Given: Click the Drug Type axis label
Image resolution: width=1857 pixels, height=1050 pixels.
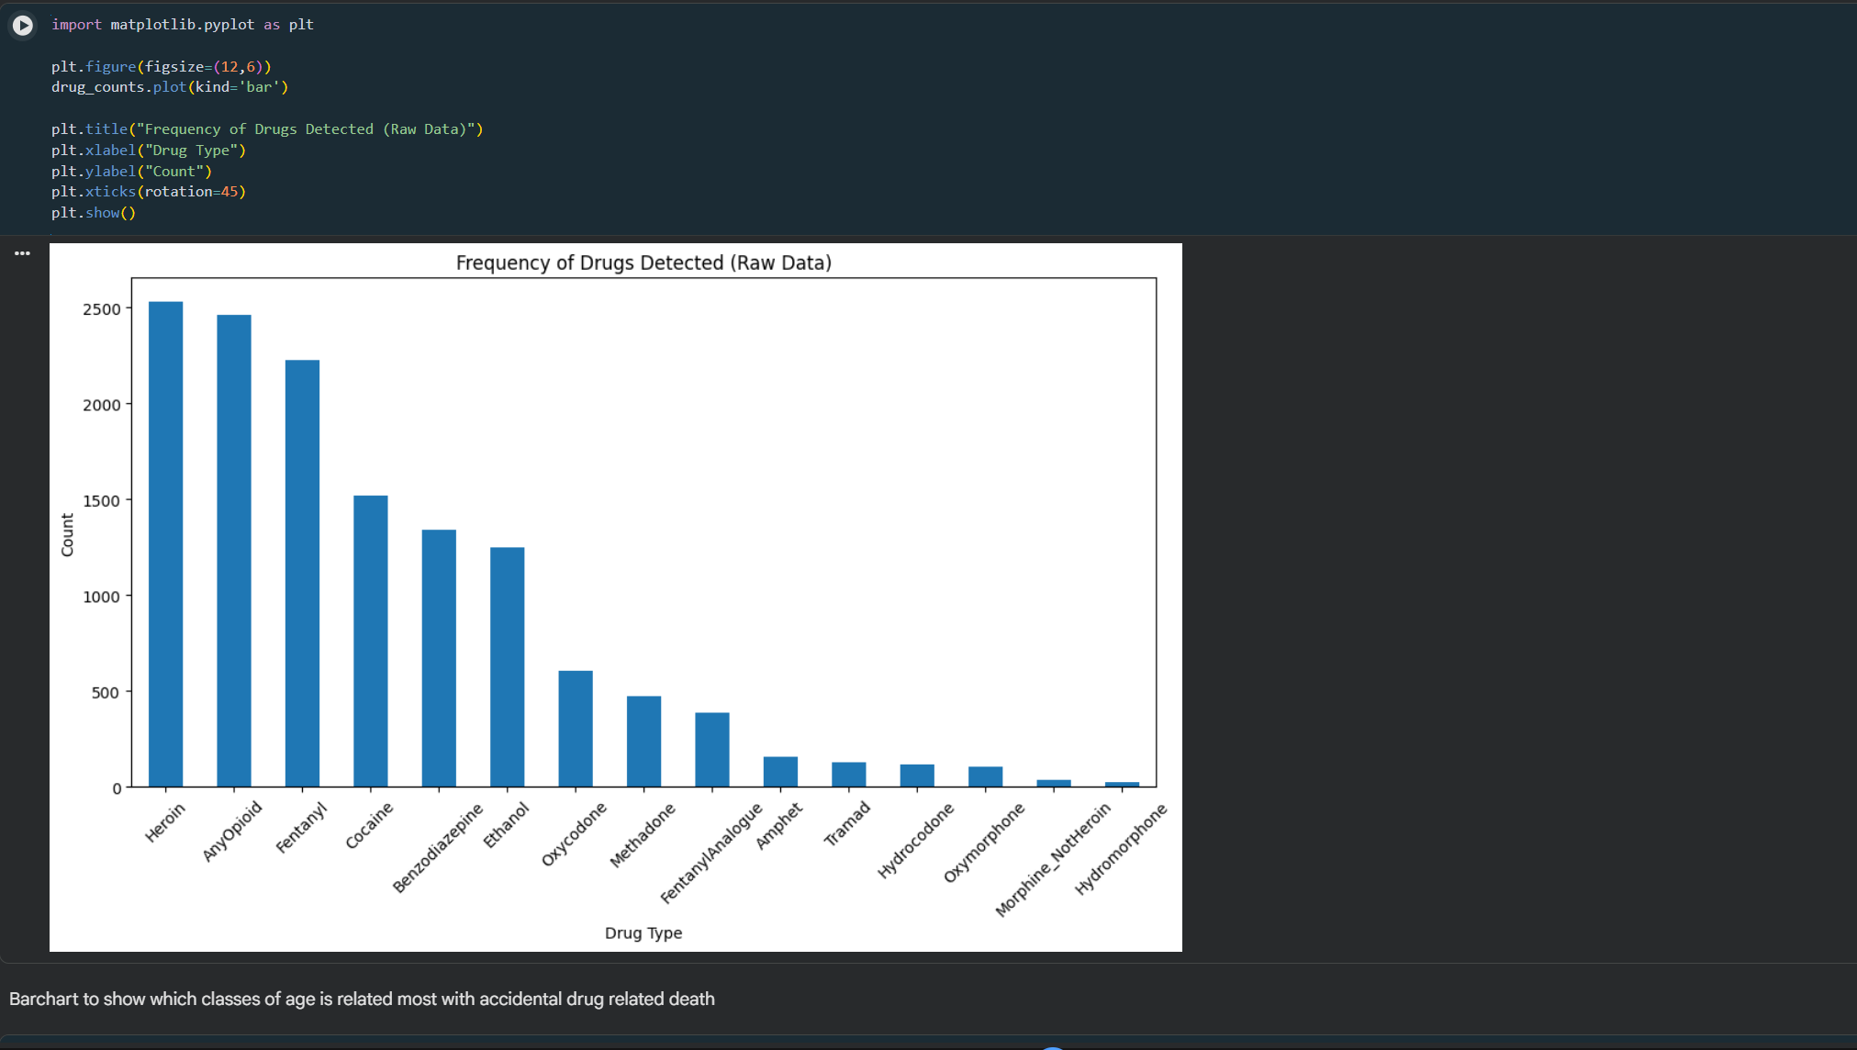Looking at the screenshot, I should click(643, 933).
